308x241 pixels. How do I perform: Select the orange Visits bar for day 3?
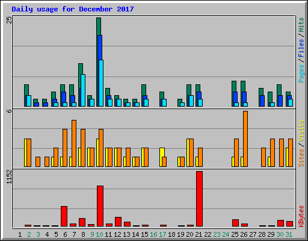click(38, 161)
